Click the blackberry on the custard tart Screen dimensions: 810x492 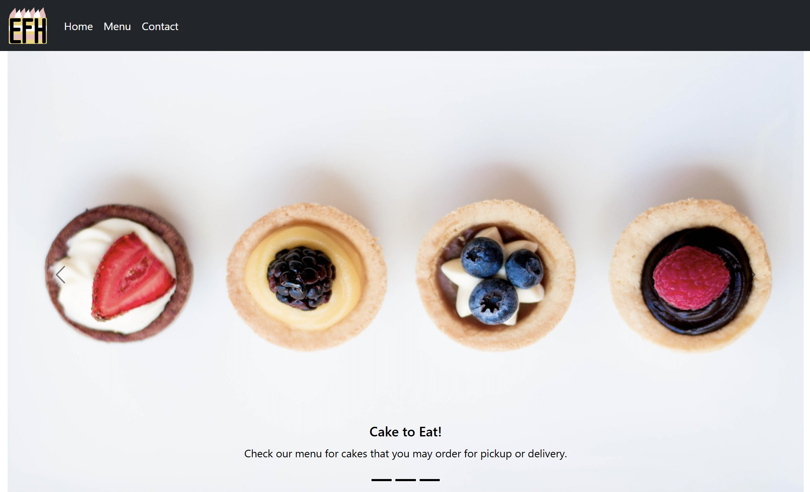[x=301, y=278]
